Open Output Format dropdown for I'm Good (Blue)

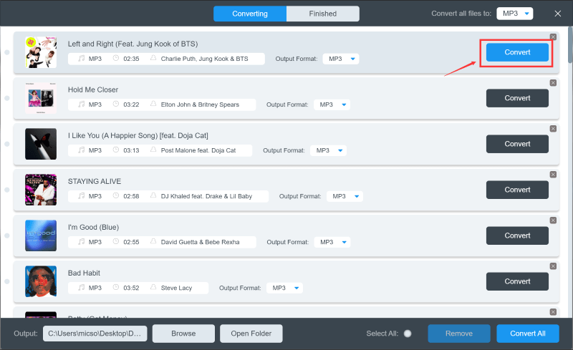(332, 242)
